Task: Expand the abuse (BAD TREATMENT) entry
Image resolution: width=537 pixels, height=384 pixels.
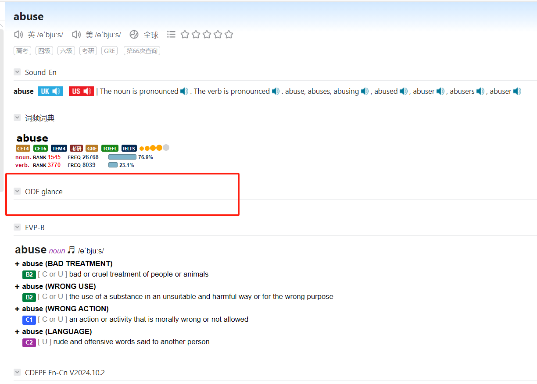Action: click(x=17, y=264)
